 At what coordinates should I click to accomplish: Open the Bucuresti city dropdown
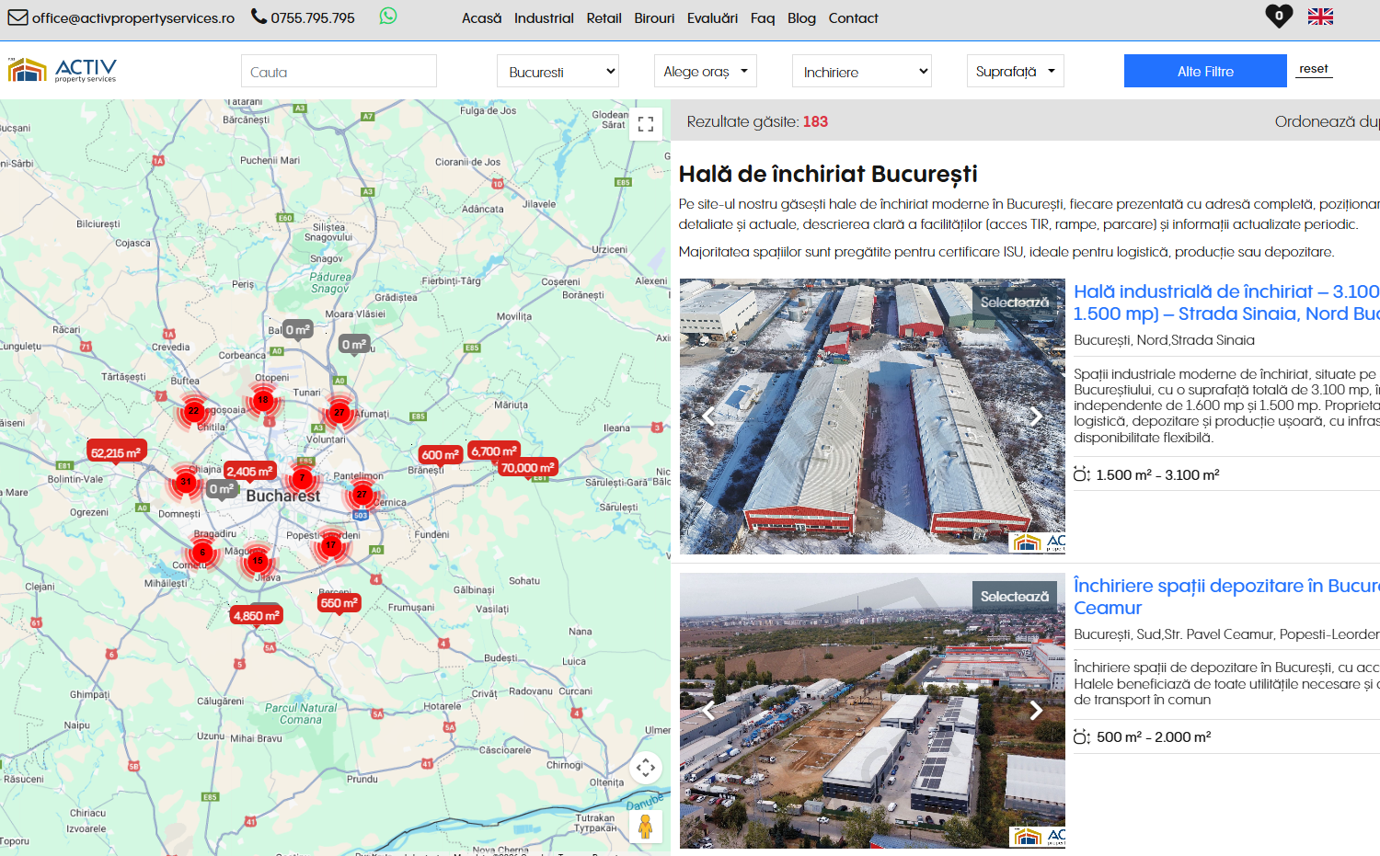point(558,72)
